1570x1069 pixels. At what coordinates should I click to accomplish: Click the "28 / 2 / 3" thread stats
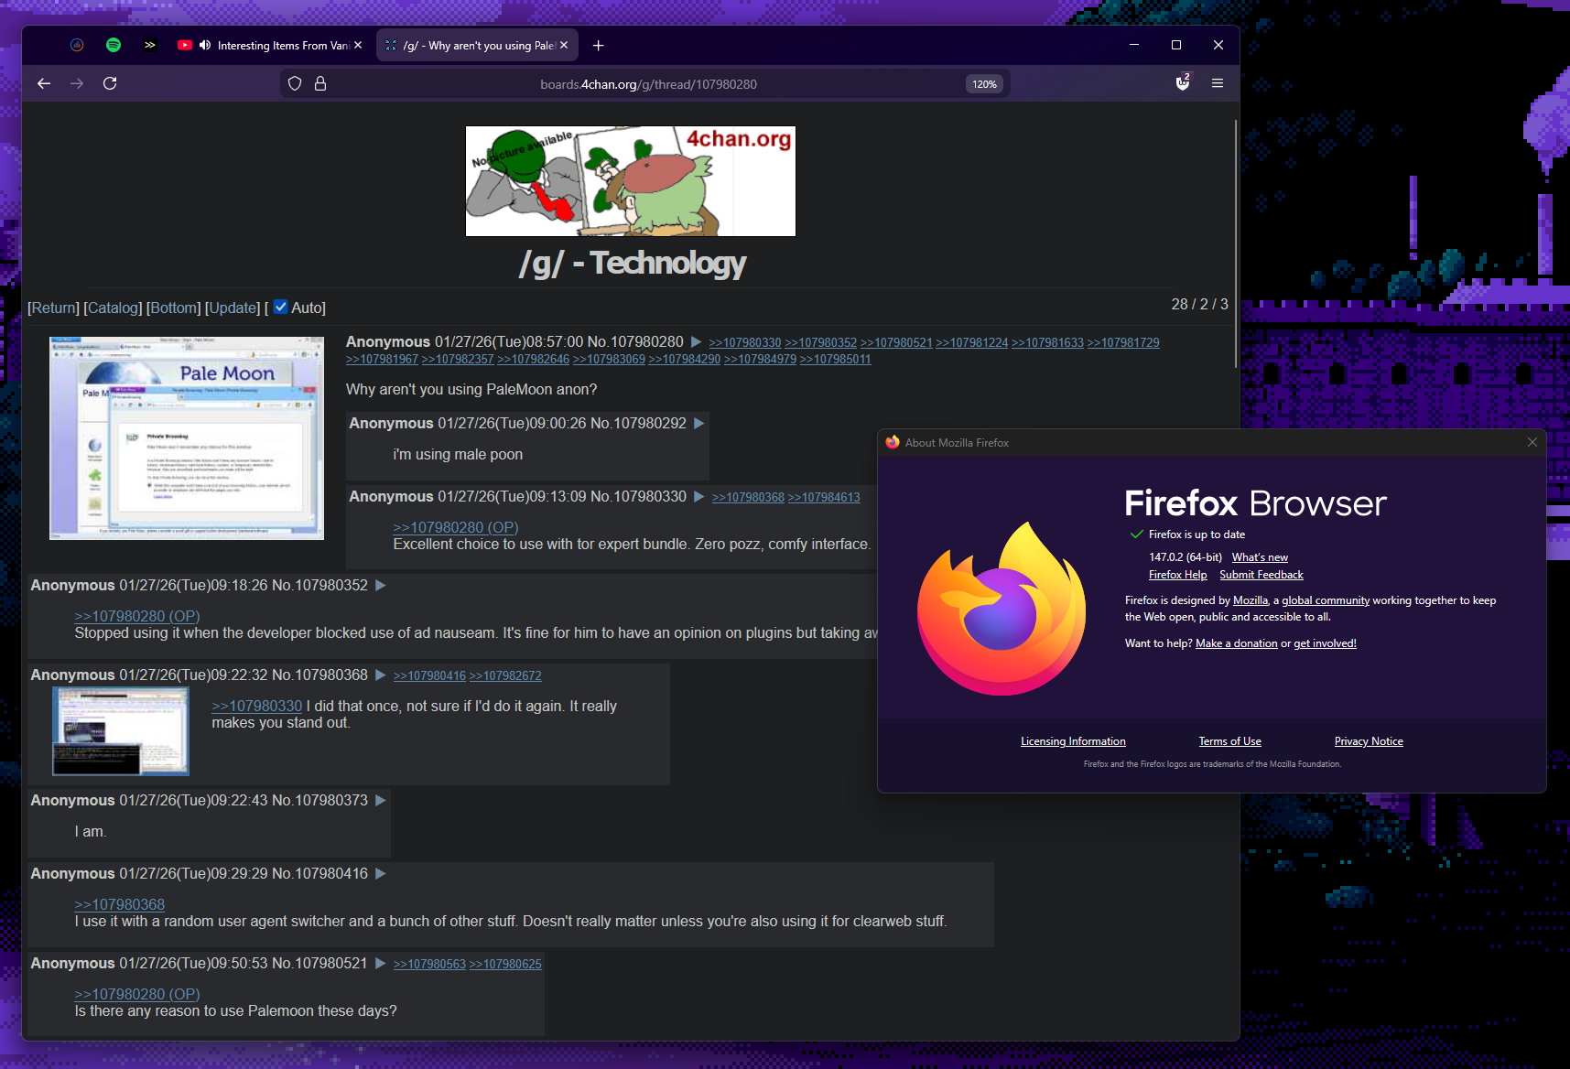tap(1199, 304)
